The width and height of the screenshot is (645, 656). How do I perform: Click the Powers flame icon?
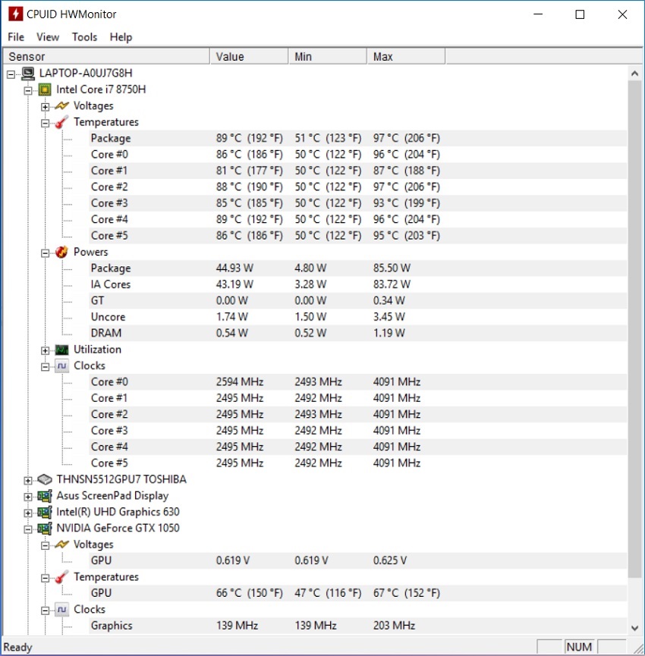pyautogui.click(x=61, y=252)
